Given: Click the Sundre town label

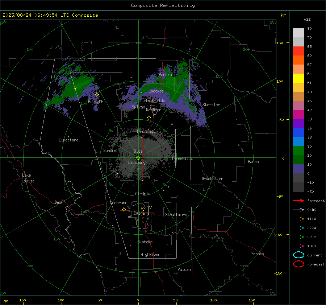Looking at the screenshot, I should click(110, 151).
